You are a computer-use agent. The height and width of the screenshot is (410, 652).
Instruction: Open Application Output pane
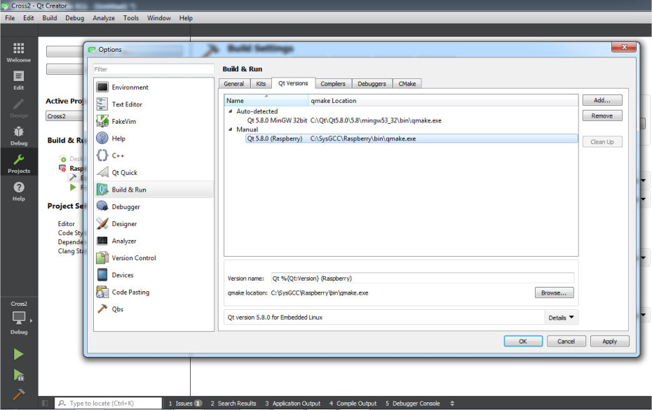(293, 404)
